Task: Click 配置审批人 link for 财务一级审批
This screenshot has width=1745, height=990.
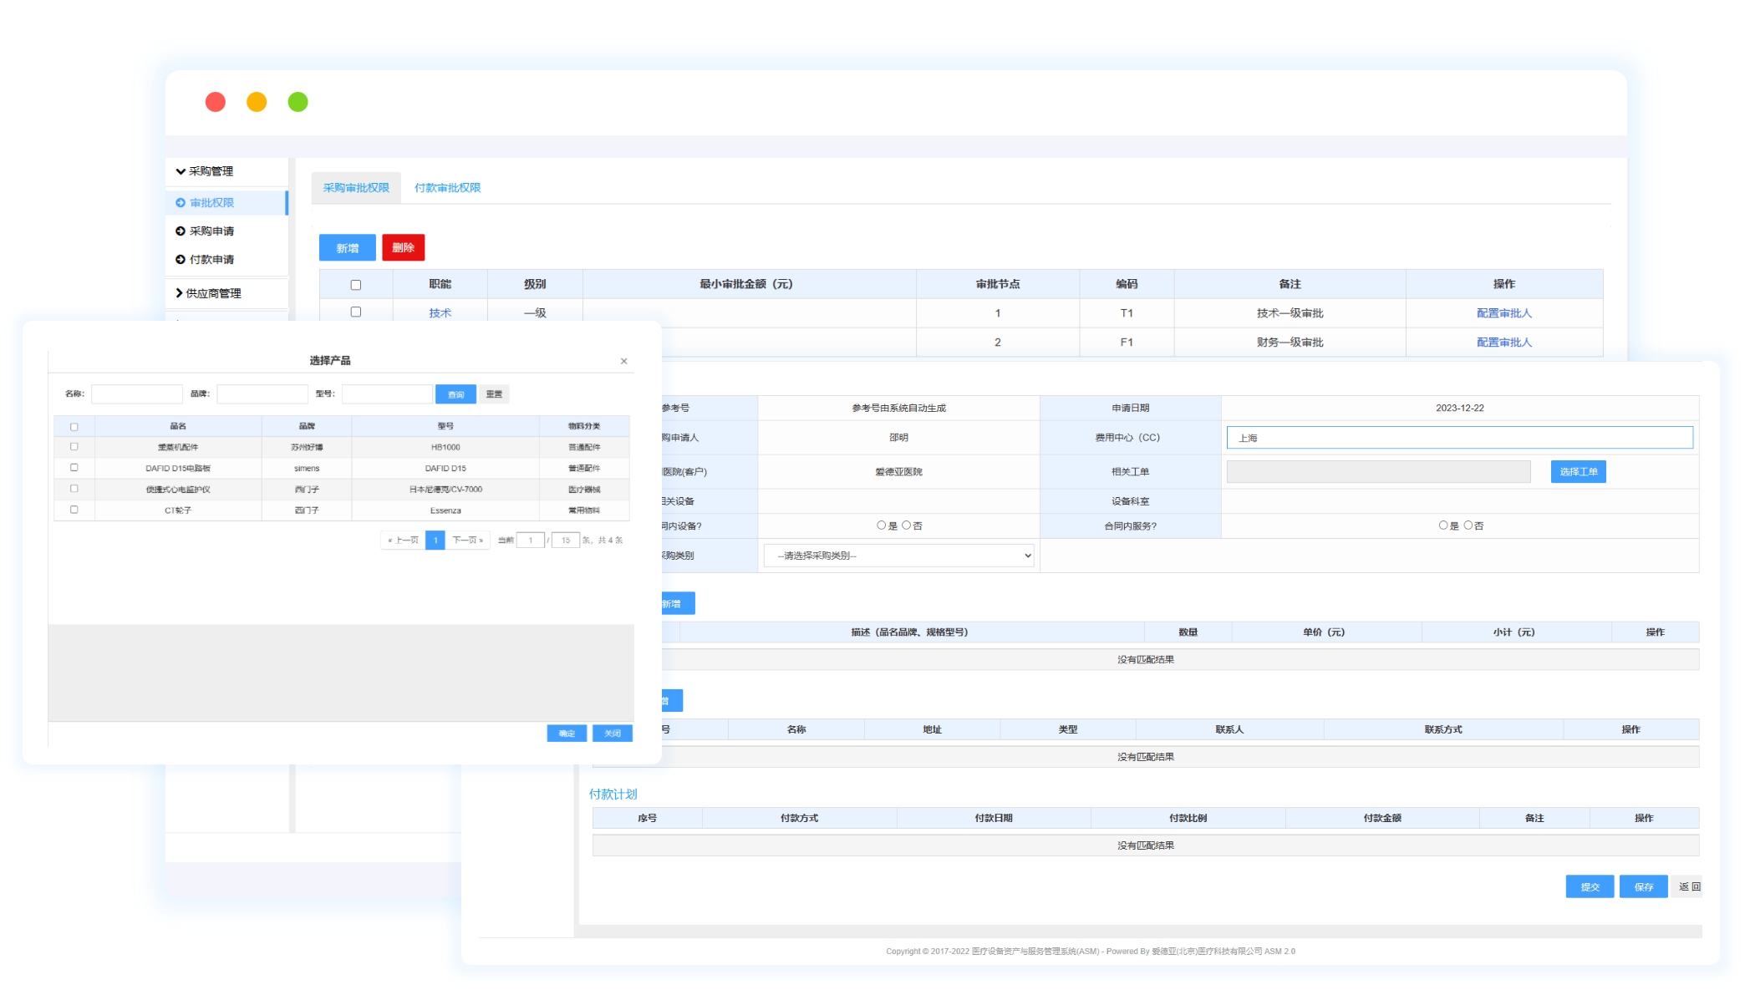Action: pos(1503,343)
